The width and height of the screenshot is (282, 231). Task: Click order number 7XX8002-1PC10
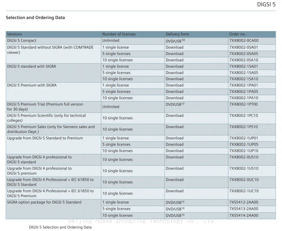click(x=244, y=115)
